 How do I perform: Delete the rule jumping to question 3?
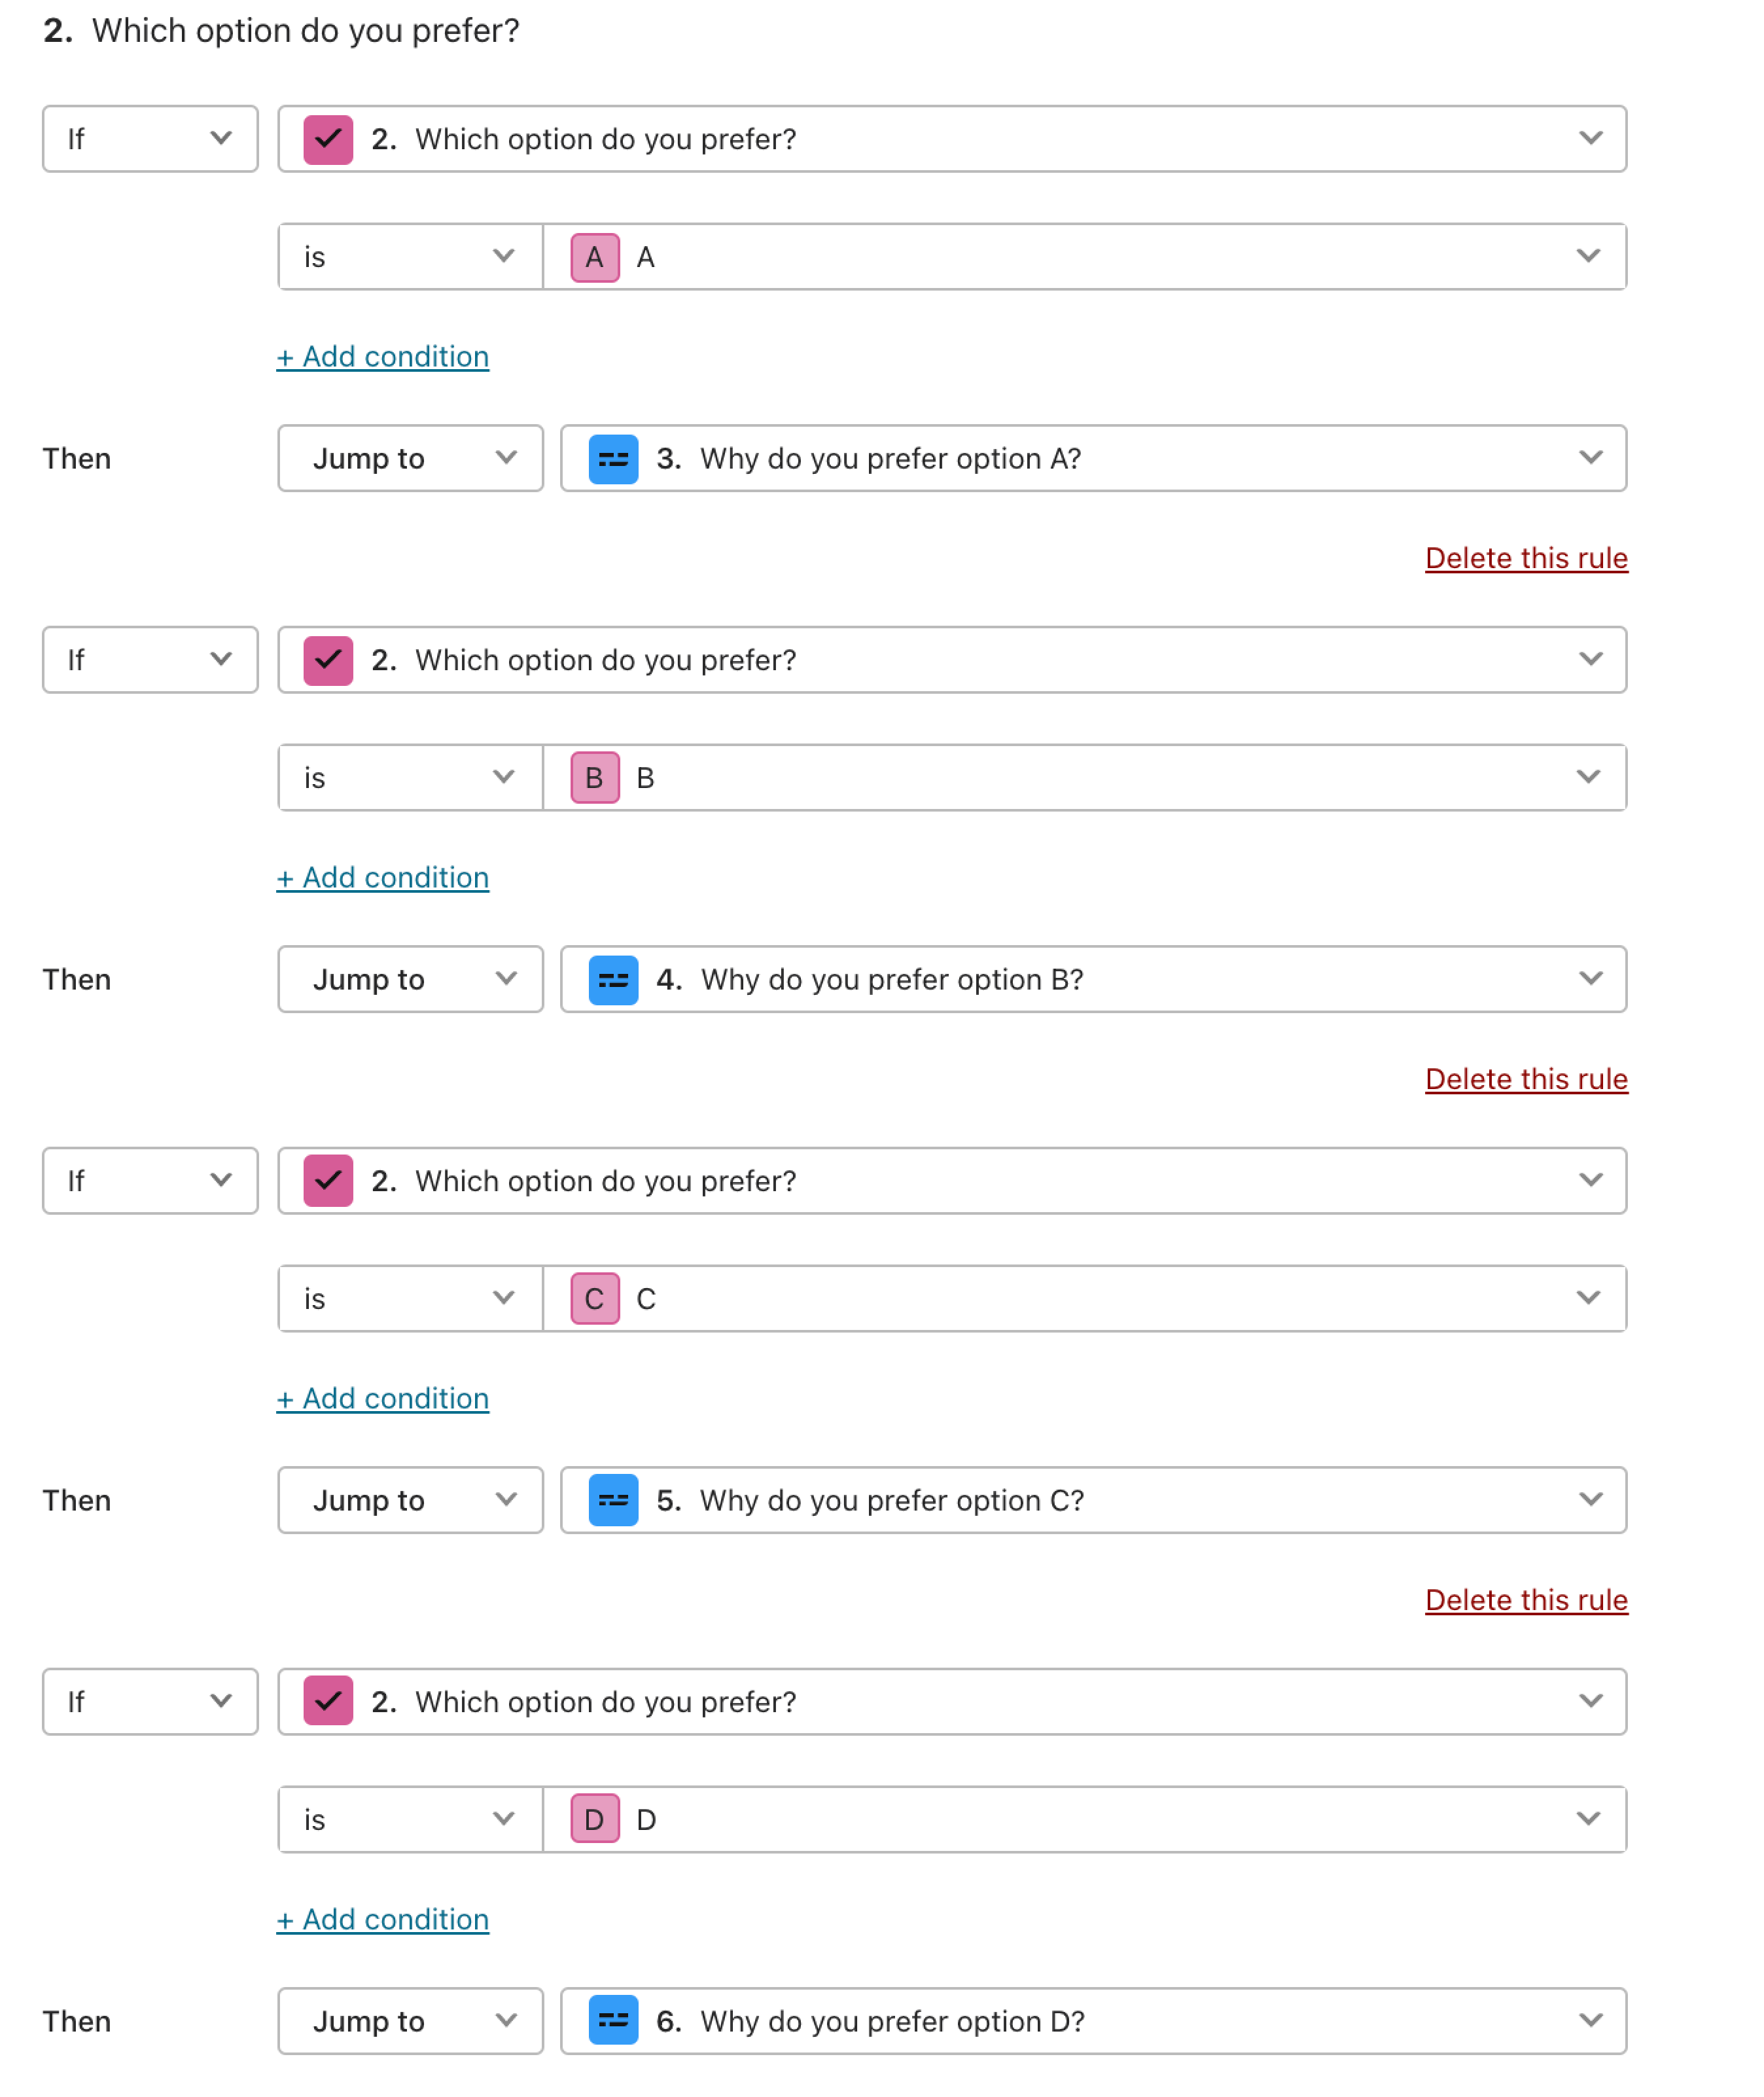1526,558
